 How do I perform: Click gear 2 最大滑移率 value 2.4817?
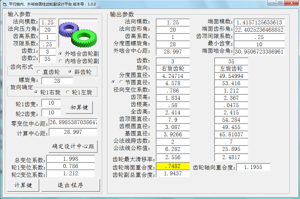231,157
